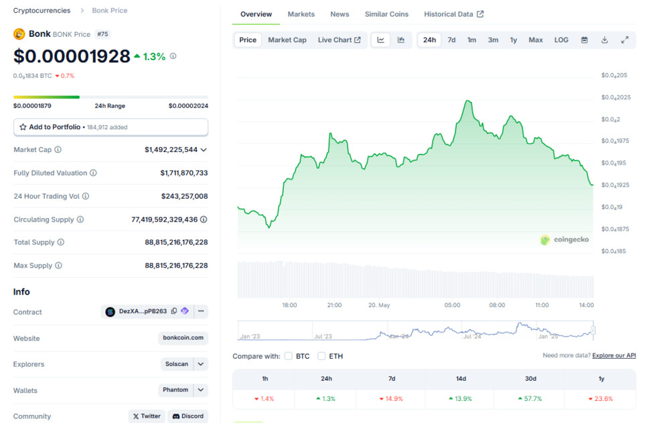Click the 7d 14.9% change value
This screenshot has width=659, height=423.
point(391,399)
